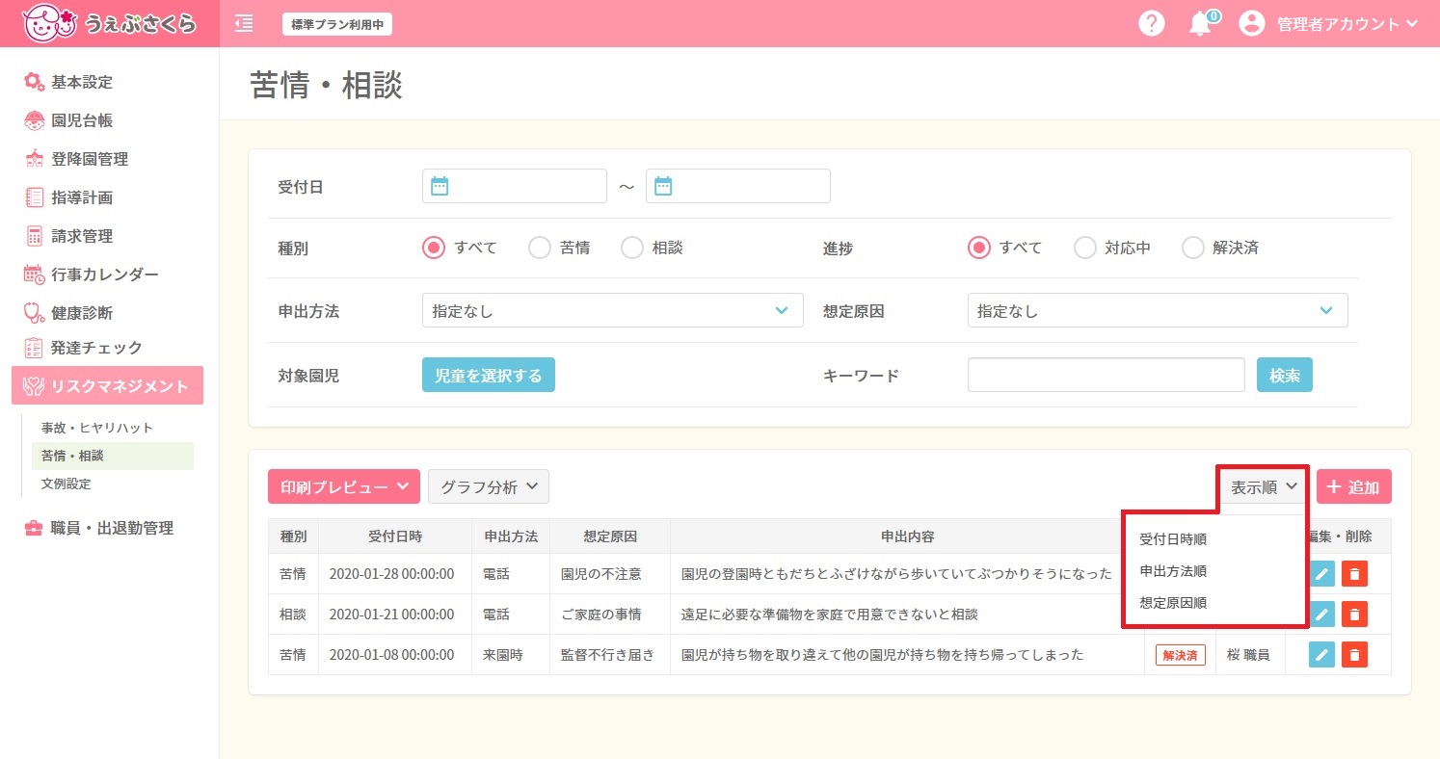Open notifications bell icon
Image resolution: width=1440 pixels, height=759 pixels.
[x=1200, y=24]
